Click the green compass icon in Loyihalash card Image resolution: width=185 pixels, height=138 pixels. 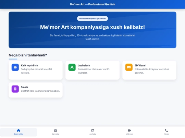(72, 67)
